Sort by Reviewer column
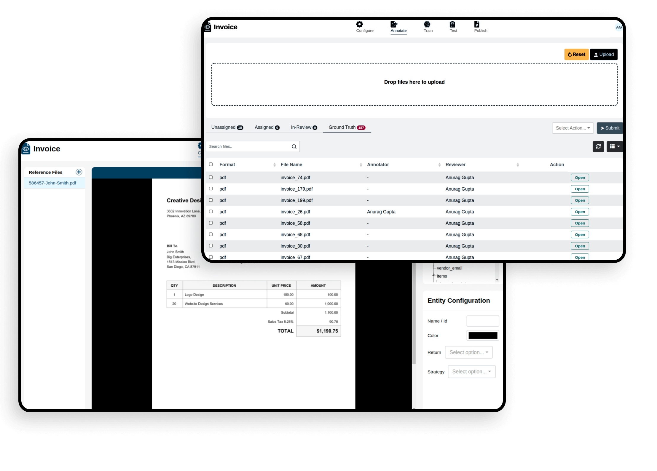Viewport: 657px width, 471px height. point(518,165)
